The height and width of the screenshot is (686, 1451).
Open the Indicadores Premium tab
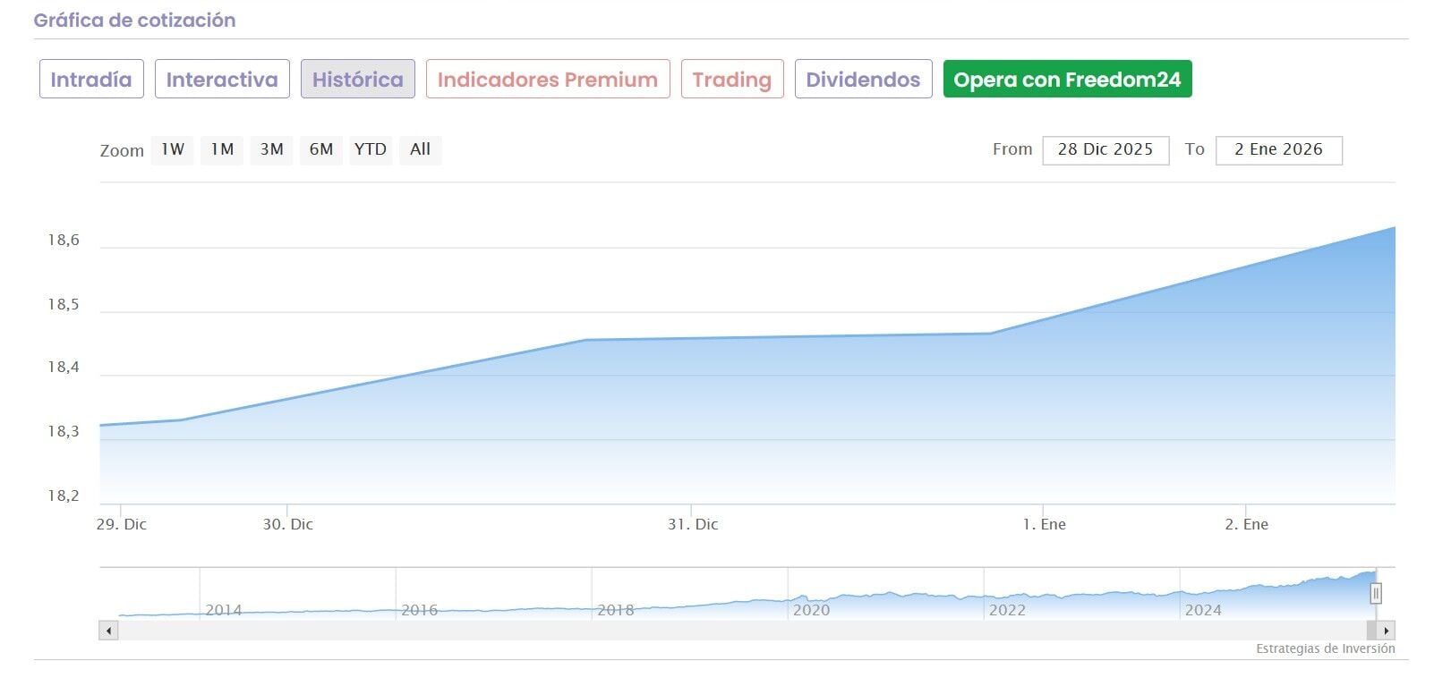pyautogui.click(x=548, y=79)
